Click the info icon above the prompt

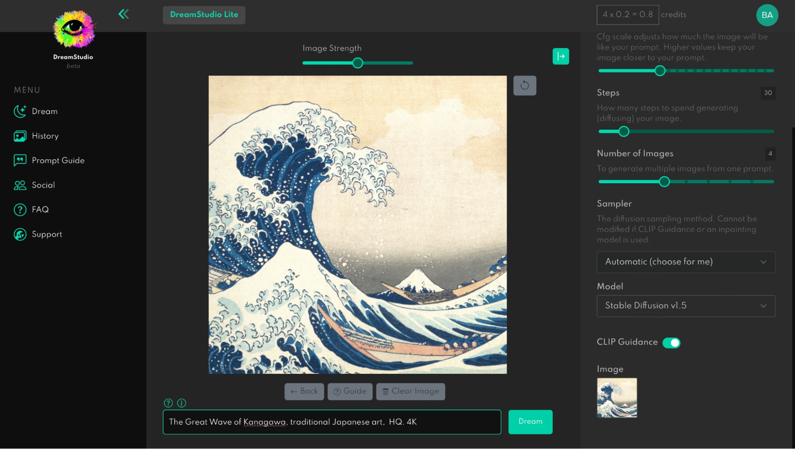[x=182, y=403]
